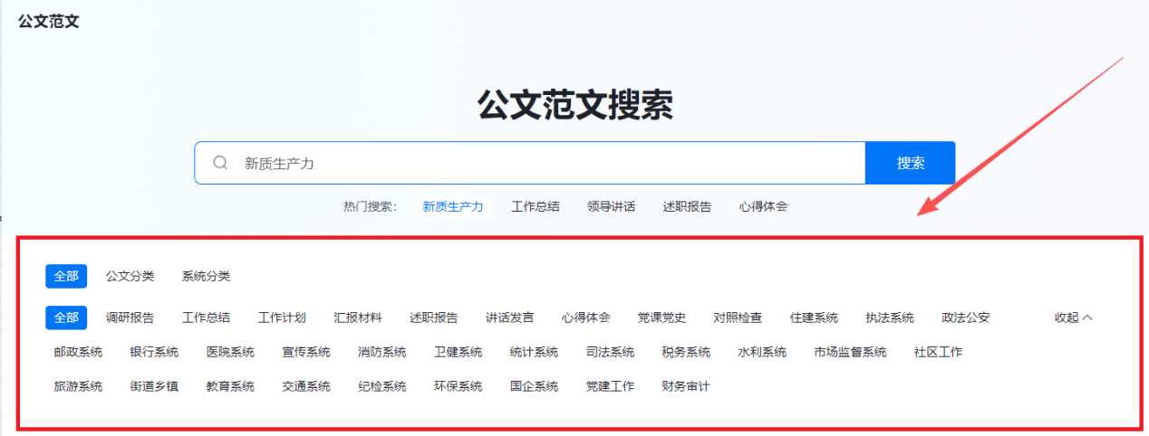Filter by 汇报材料 category
The width and height of the screenshot is (1149, 436).
(358, 318)
